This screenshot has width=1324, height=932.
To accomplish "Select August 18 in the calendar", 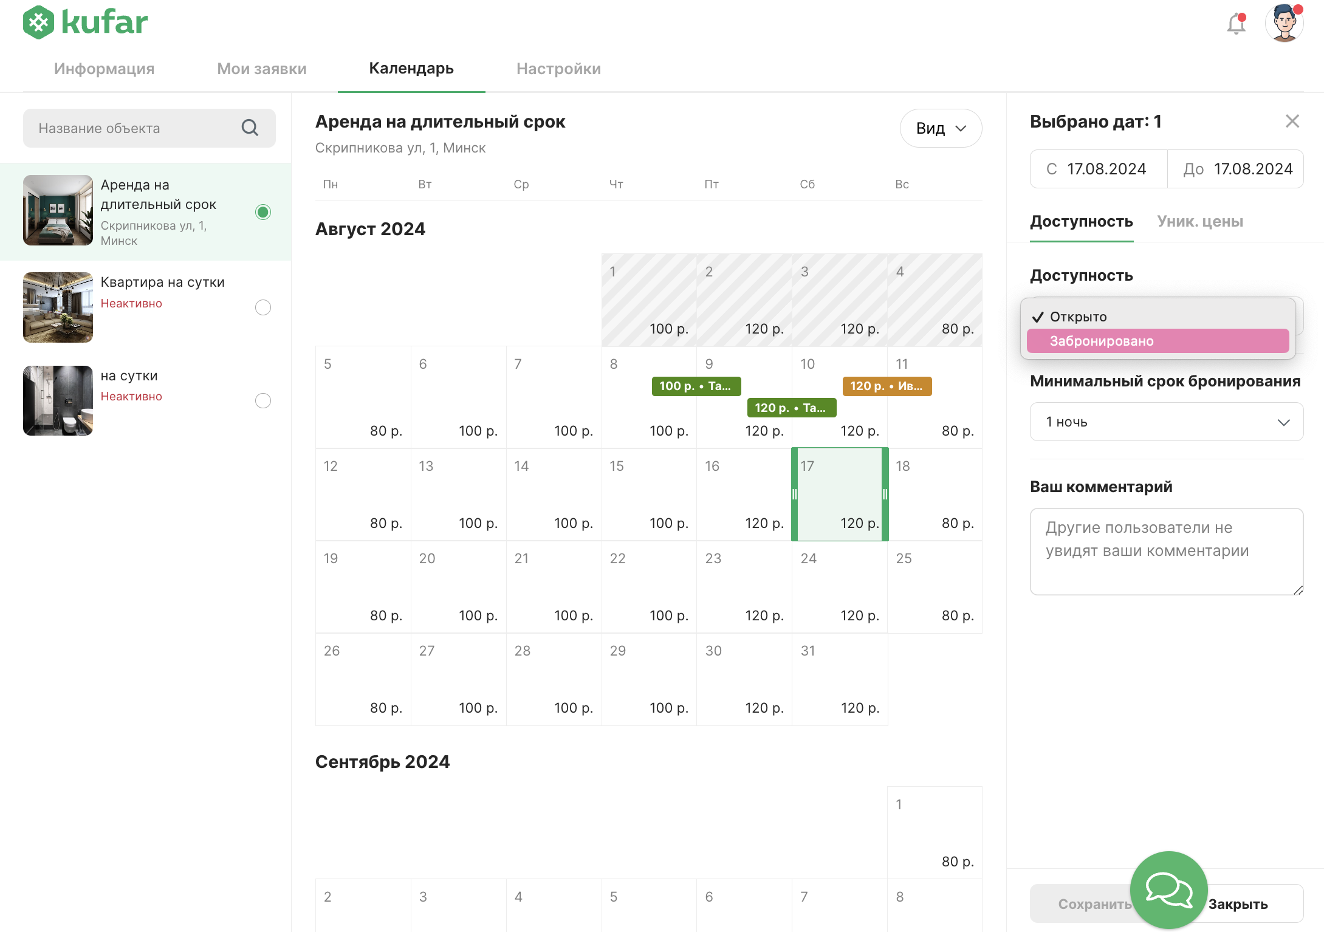I will (x=935, y=495).
